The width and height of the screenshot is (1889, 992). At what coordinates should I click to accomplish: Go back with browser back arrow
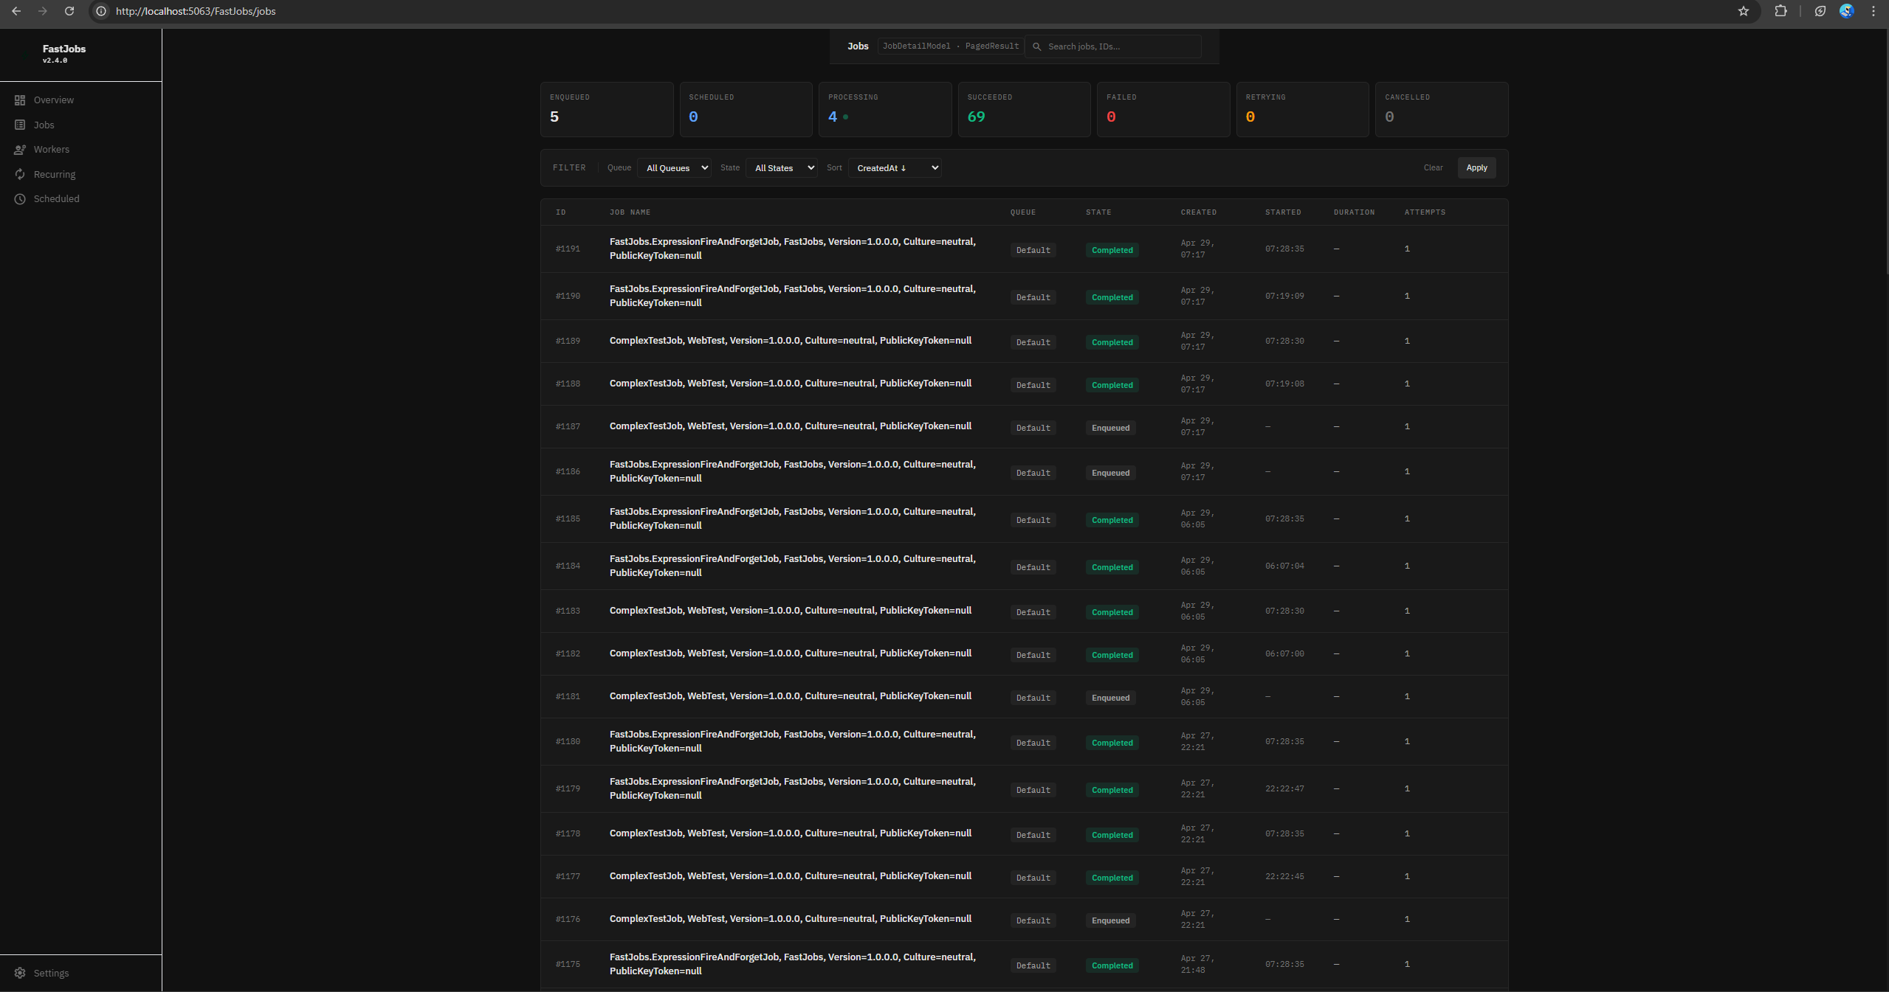point(16,11)
